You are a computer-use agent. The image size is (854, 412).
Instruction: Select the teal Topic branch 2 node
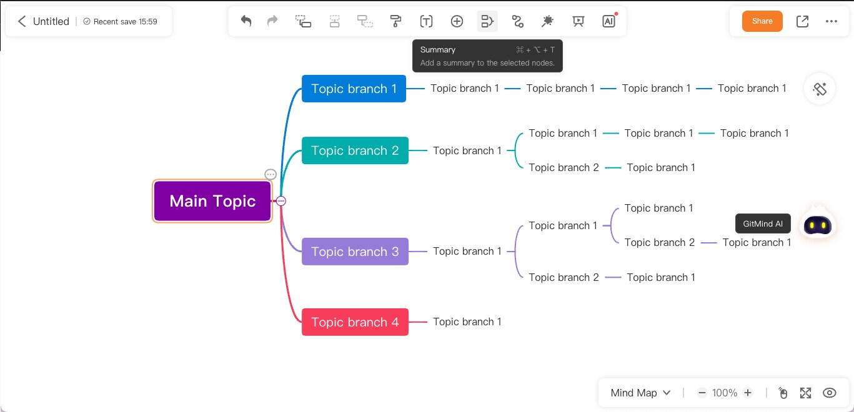tap(355, 150)
